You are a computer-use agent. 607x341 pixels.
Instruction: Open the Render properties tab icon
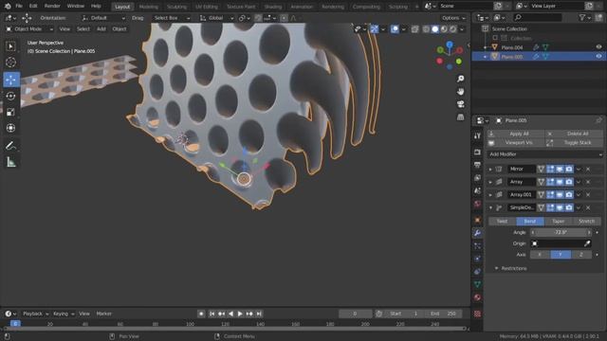[x=477, y=152]
